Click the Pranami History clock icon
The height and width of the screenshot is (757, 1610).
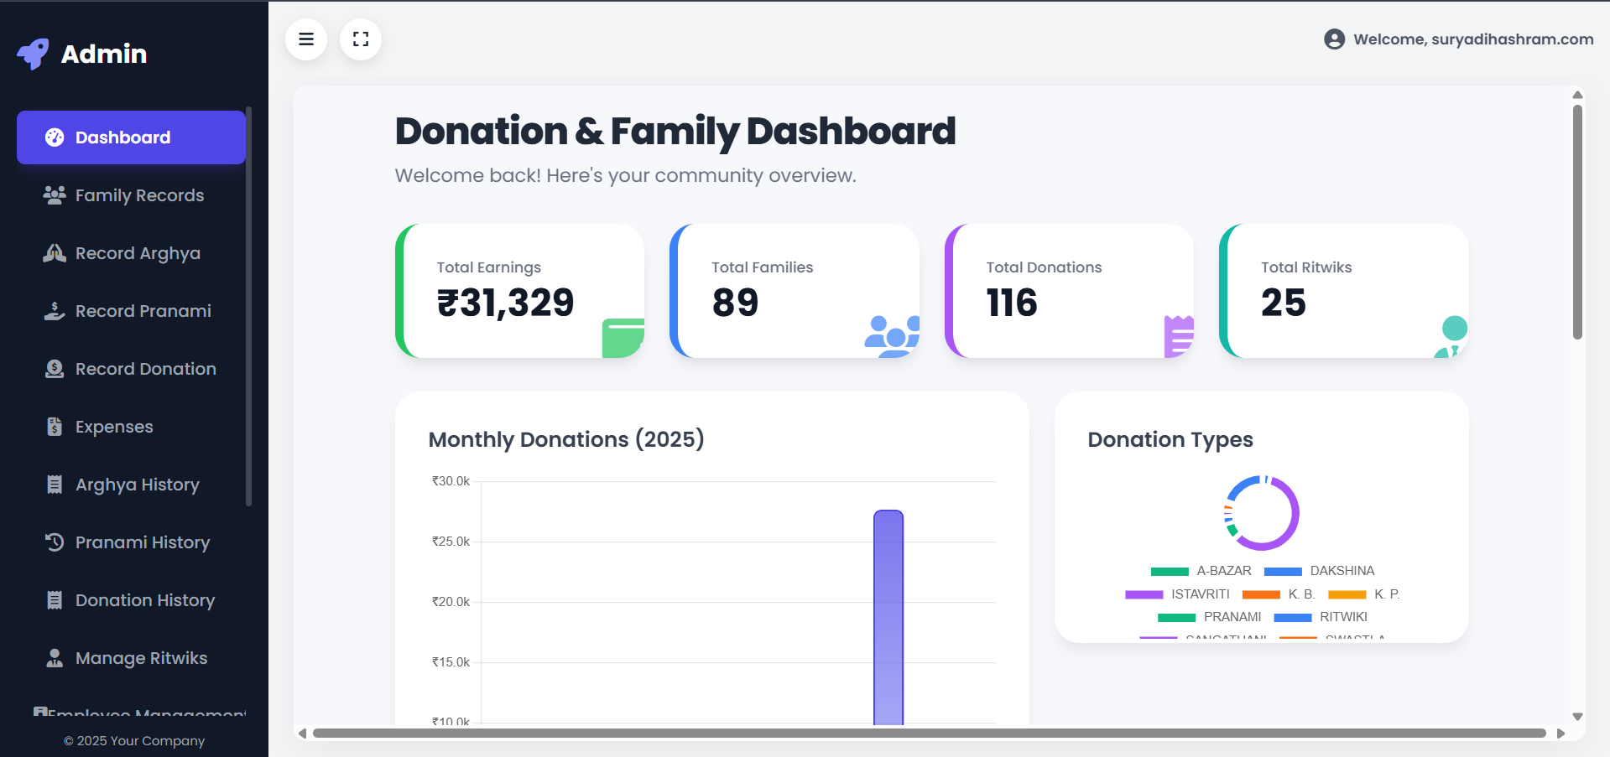(x=55, y=542)
